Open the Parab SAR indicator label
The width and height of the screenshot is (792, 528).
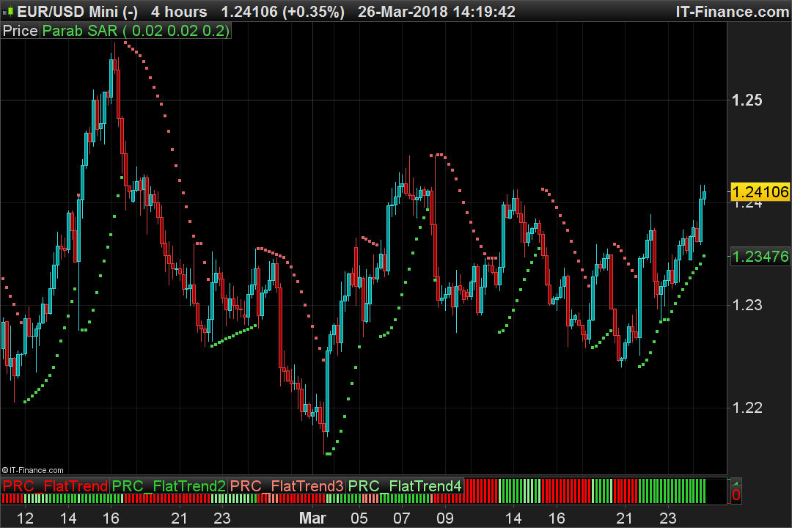[136, 31]
